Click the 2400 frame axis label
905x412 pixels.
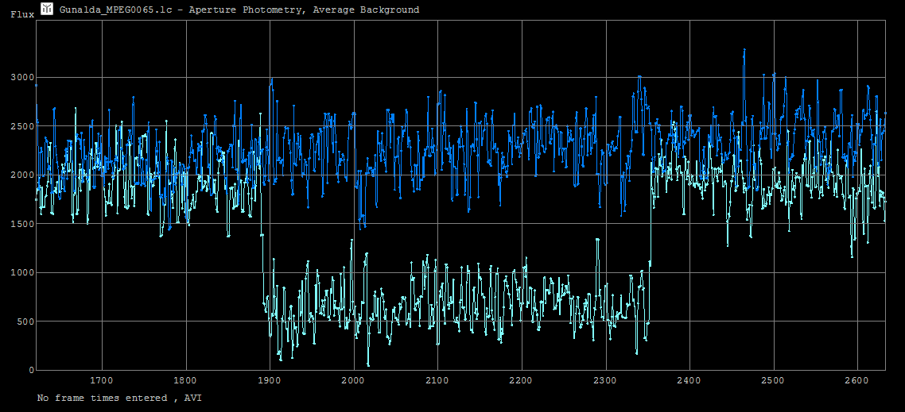pyautogui.click(x=689, y=381)
